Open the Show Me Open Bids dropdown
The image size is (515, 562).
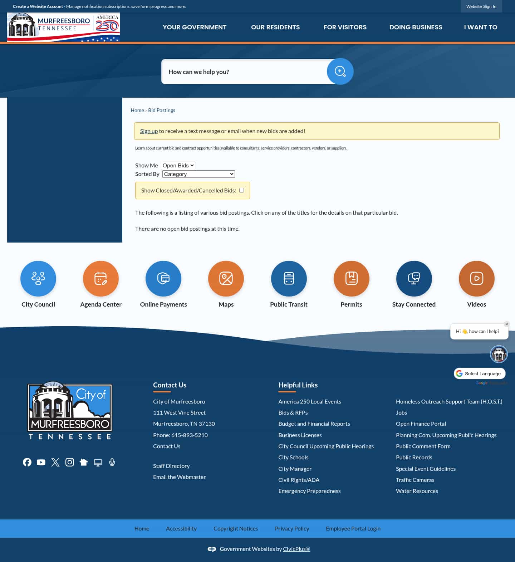(178, 165)
